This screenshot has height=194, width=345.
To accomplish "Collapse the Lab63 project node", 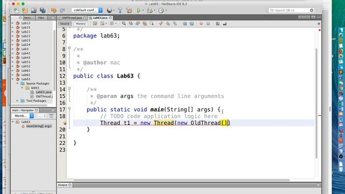I will tap(12, 79).
